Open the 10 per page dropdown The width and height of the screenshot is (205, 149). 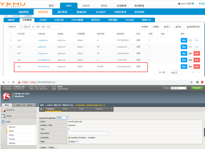175,72
